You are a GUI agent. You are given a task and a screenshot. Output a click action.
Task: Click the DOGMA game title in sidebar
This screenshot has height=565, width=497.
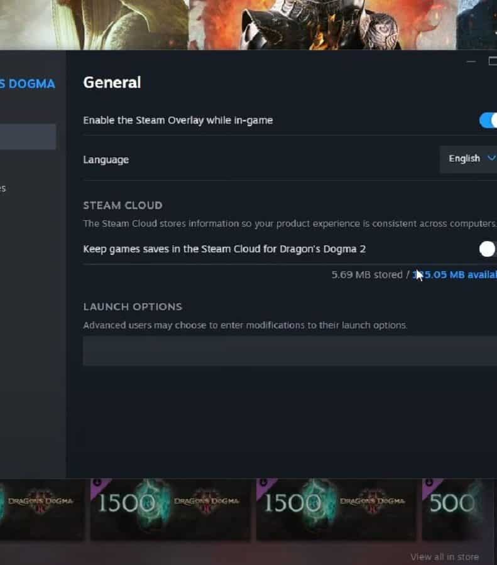point(28,84)
